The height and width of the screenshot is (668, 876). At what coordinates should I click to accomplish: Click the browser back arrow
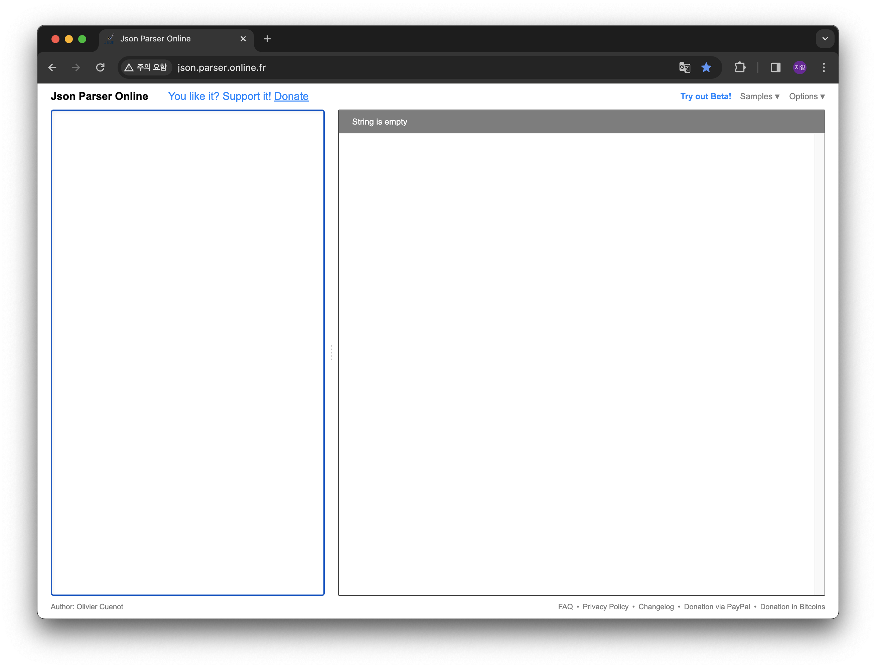pyautogui.click(x=52, y=67)
